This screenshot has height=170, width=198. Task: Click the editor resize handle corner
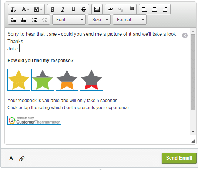193,141
